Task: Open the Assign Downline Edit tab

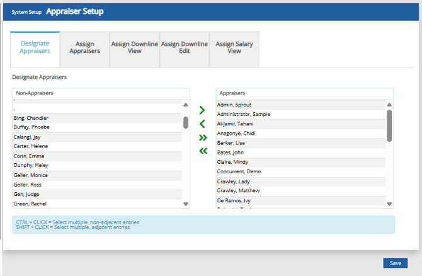Action: tap(184, 48)
